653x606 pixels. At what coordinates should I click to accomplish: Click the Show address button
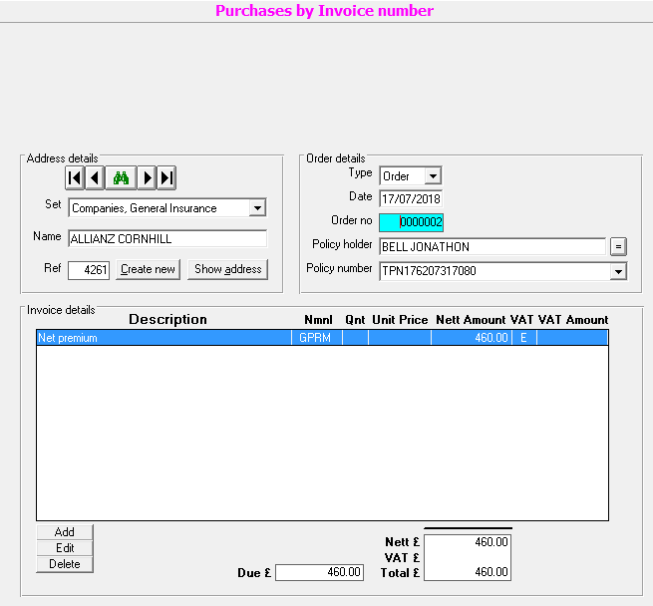[227, 269]
